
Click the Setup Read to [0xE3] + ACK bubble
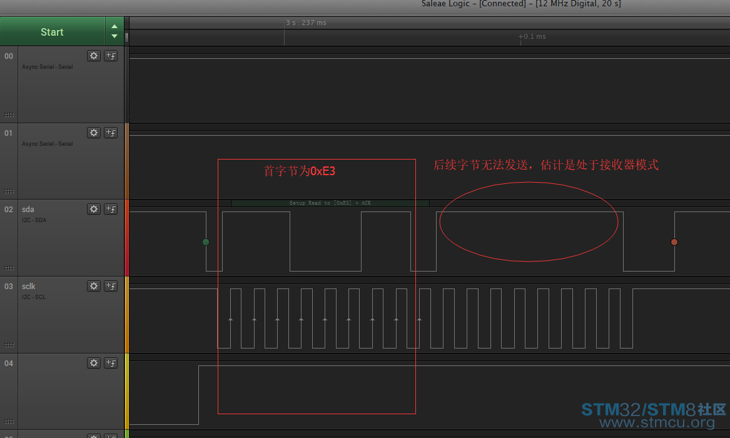330,203
